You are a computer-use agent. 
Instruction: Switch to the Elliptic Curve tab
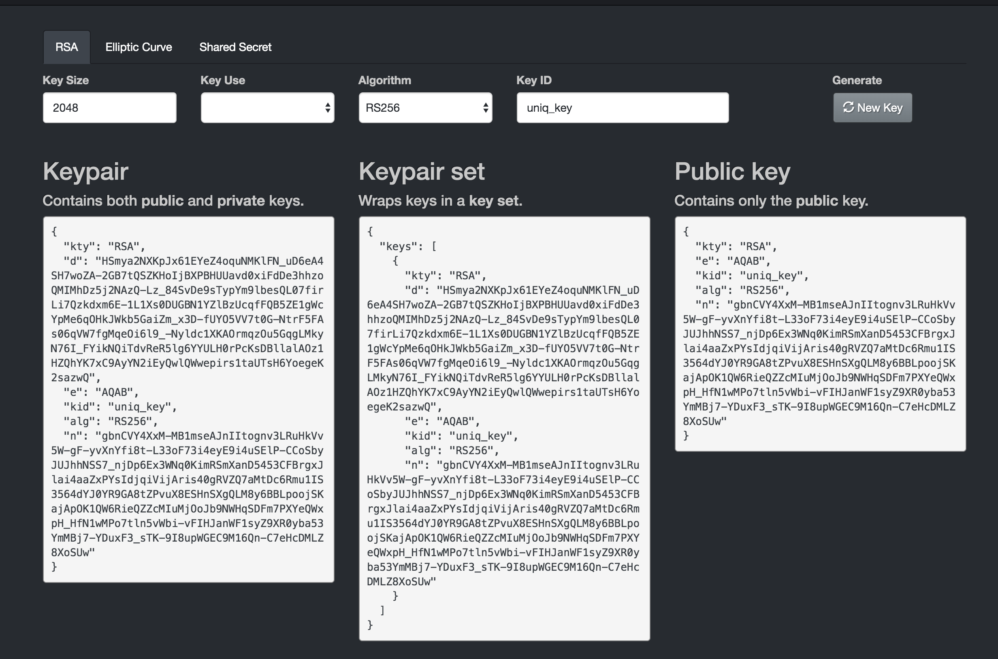tap(139, 47)
